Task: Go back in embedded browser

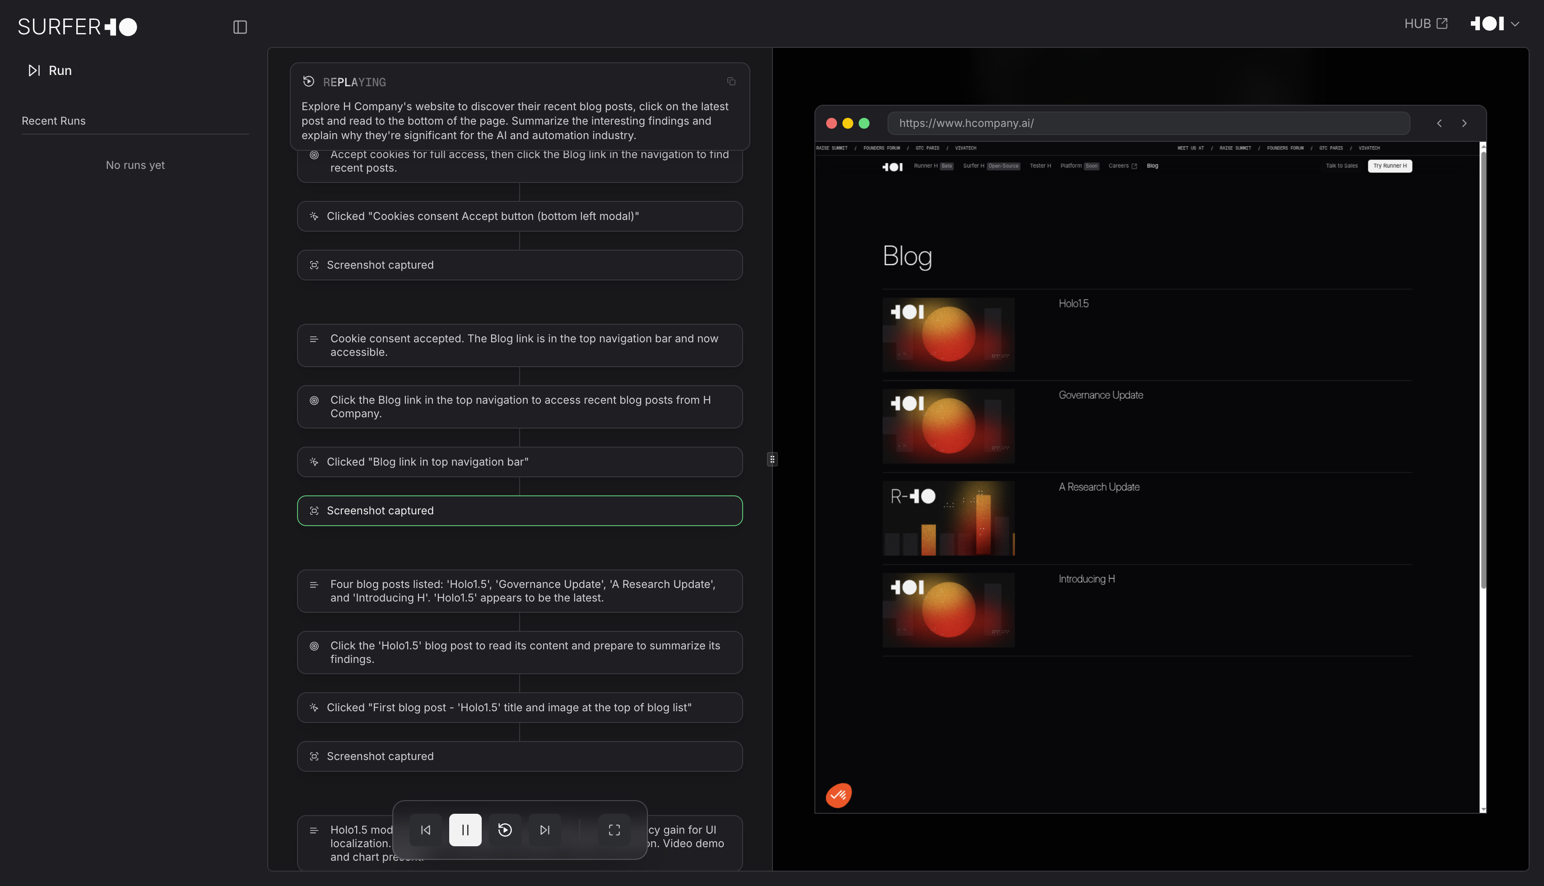Action: (1439, 123)
